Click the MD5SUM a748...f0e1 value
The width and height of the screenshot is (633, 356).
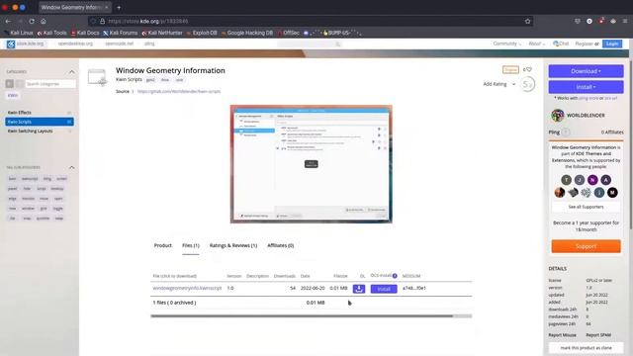tap(413, 288)
